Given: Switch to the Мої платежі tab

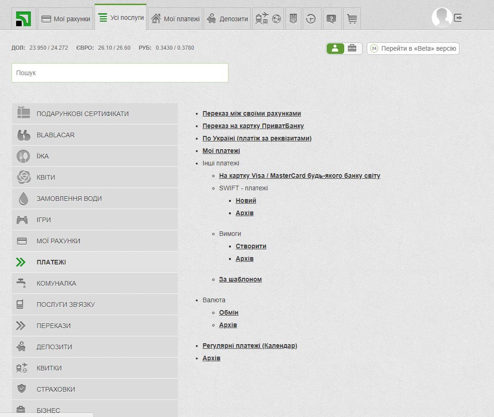Looking at the screenshot, I should click(175, 19).
